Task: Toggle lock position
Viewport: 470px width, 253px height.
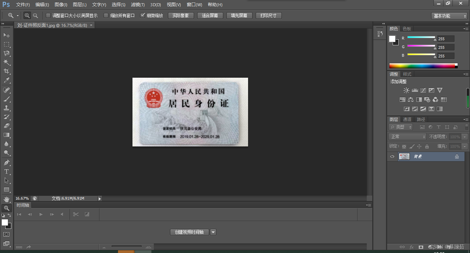Action: pos(419,146)
